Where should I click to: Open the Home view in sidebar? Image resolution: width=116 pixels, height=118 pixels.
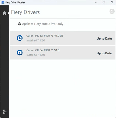[x=5, y=13]
